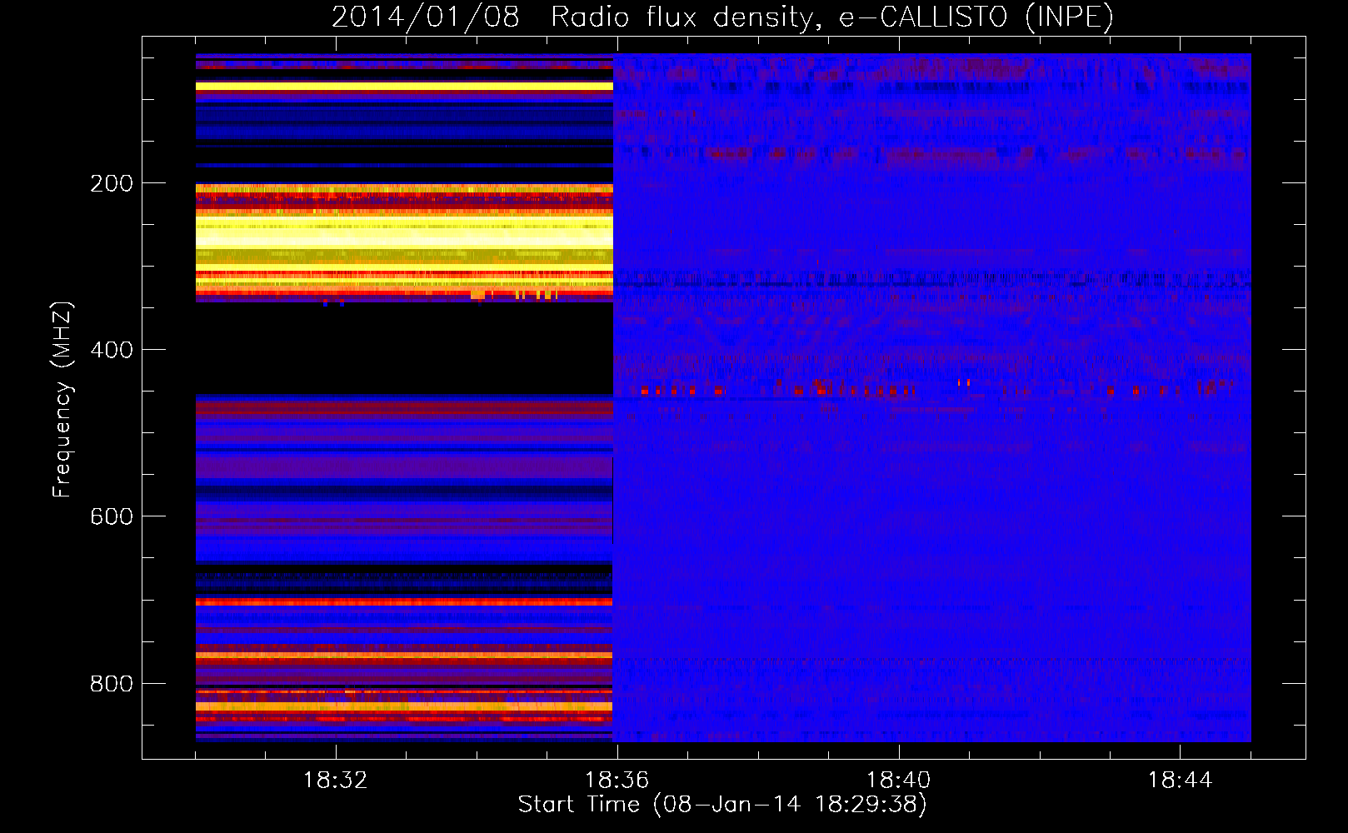Viewport: 1348px width, 833px height.
Task: Click the 'Frequency (MHZ)' axis label
Action: coord(62,399)
